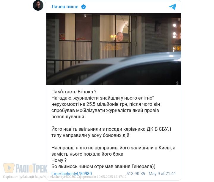Click the paragraph starting Насправді ніхто
The image size is (214, 182).
(113, 151)
